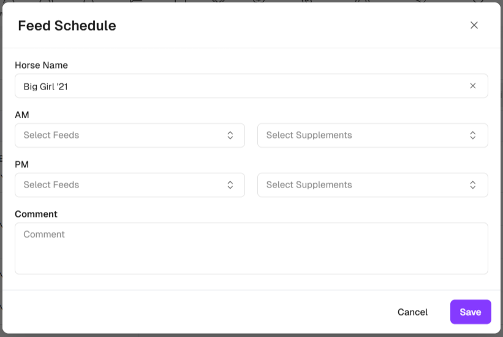Viewport: 503px width, 337px height.
Task: Click the AM Select Supplements chevron arrows
Action: tap(472, 135)
